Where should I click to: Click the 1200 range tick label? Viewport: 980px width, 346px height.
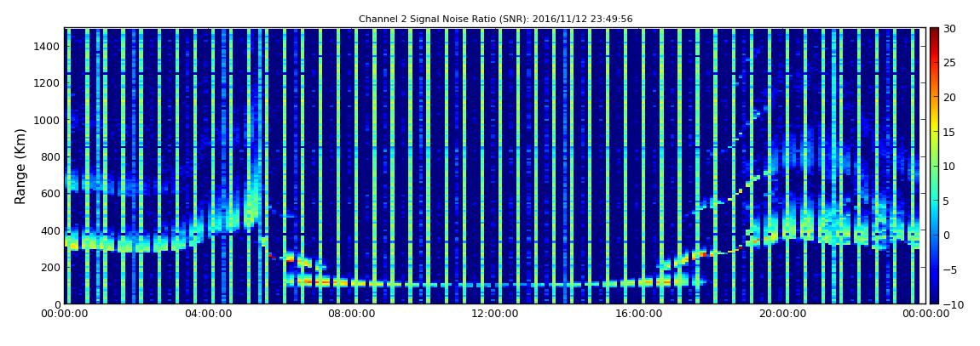(48, 83)
